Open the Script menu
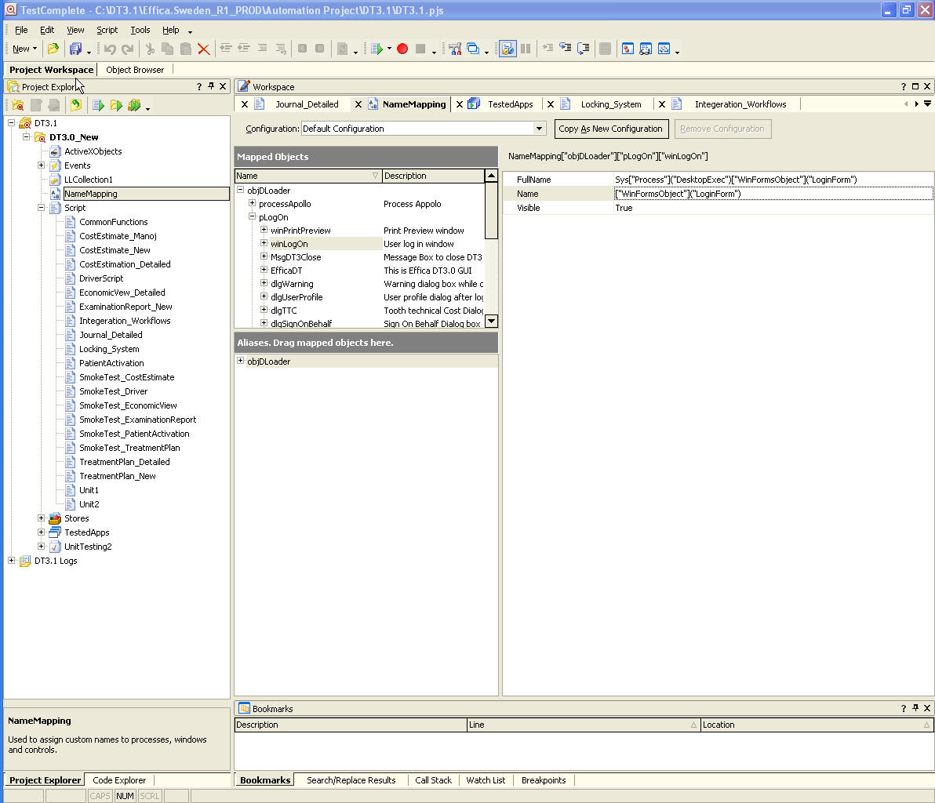The image size is (935, 803). [x=107, y=30]
